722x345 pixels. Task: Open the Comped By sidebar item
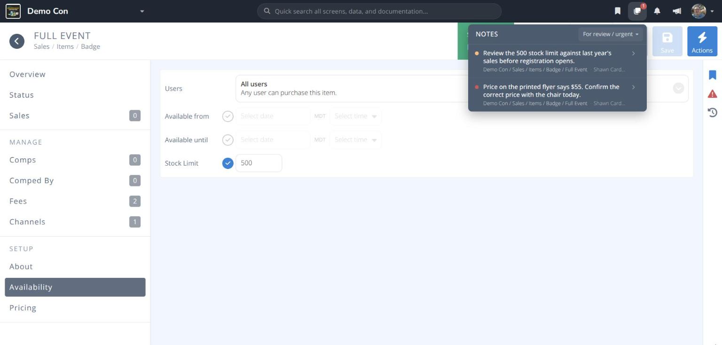[75, 180]
